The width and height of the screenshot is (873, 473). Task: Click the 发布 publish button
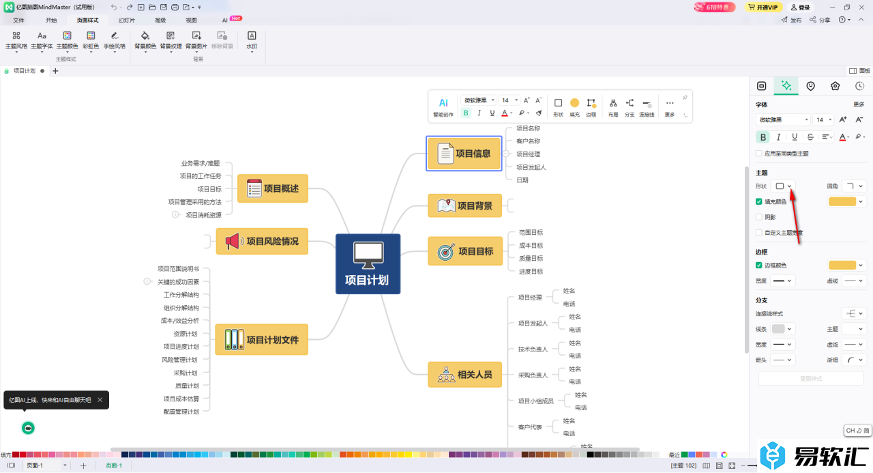[791, 20]
